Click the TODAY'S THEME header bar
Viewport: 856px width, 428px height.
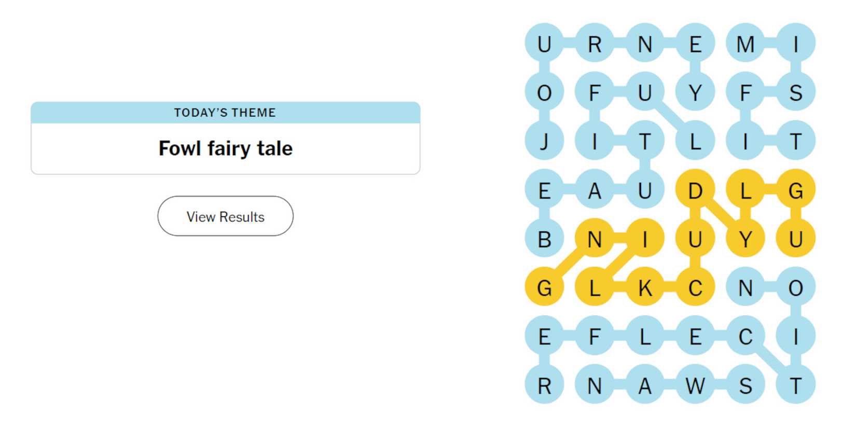[225, 112]
